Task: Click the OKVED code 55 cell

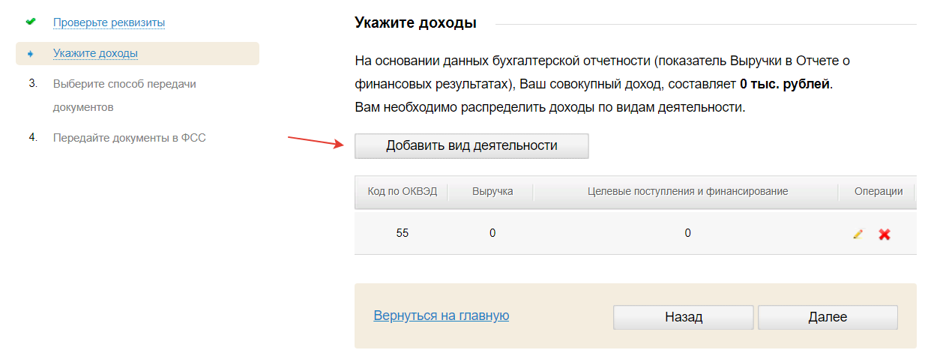Action: [403, 233]
